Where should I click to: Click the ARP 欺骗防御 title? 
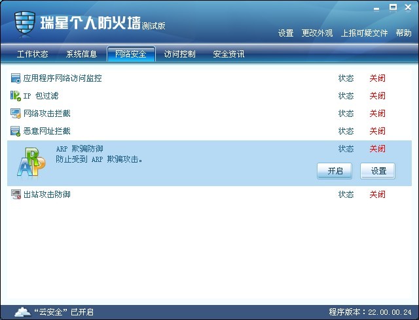point(80,149)
